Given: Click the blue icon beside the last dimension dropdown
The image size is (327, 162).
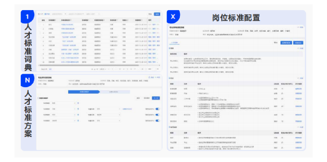Looking at the screenshot, I should [78, 121].
